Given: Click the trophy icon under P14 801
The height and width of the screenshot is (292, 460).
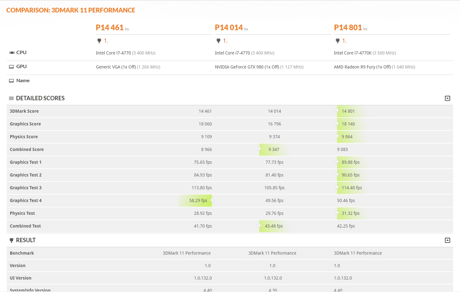Looking at the screenshot, I should point(338,41).
